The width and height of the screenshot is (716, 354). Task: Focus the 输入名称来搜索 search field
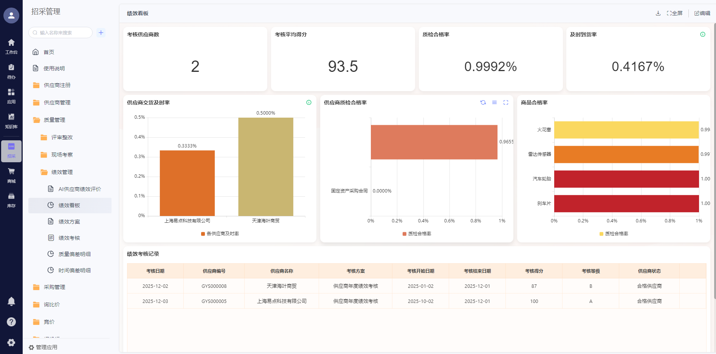[x=62, y=33]
